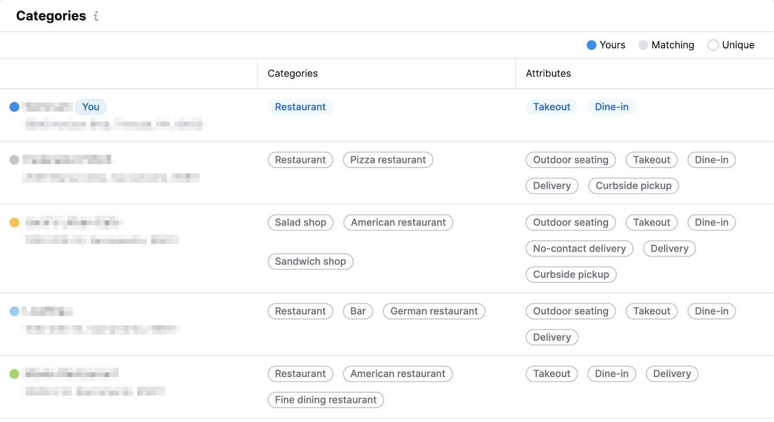
Task: Select the Unique legend filter
Action: 730,45
